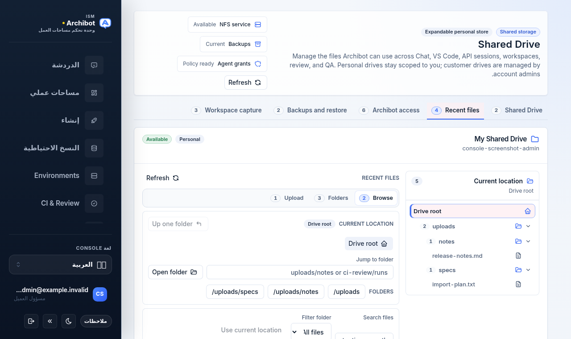Screen dimensions: 571x339
Task: Collapse the notes folder chevron
Action: (528, 241)
